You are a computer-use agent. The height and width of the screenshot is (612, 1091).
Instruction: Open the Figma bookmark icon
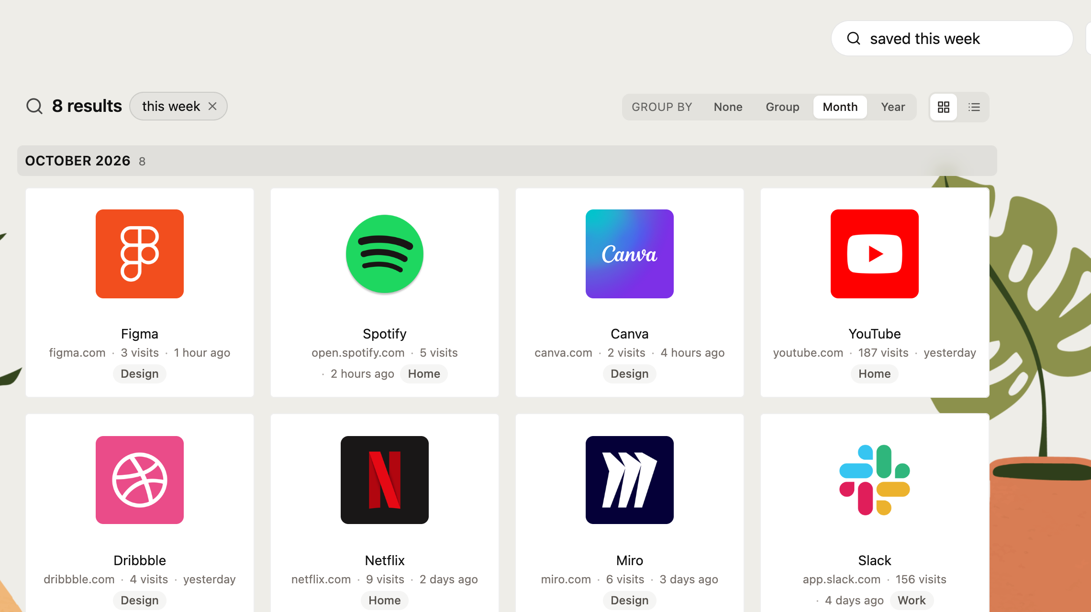(140, 254)
